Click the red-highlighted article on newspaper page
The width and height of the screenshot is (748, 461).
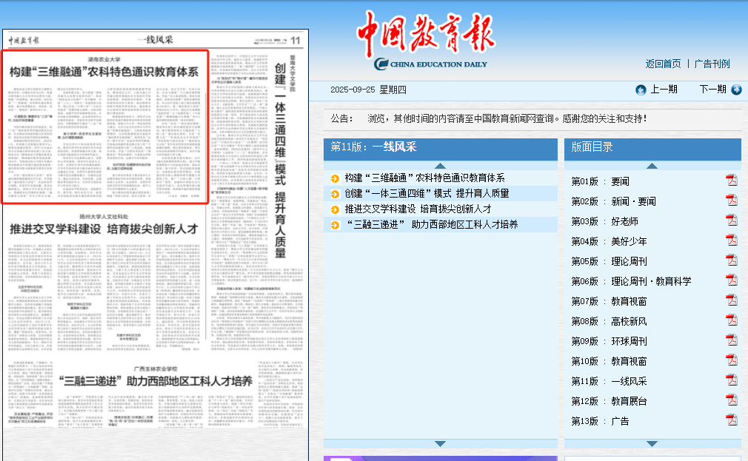[104, 126]
